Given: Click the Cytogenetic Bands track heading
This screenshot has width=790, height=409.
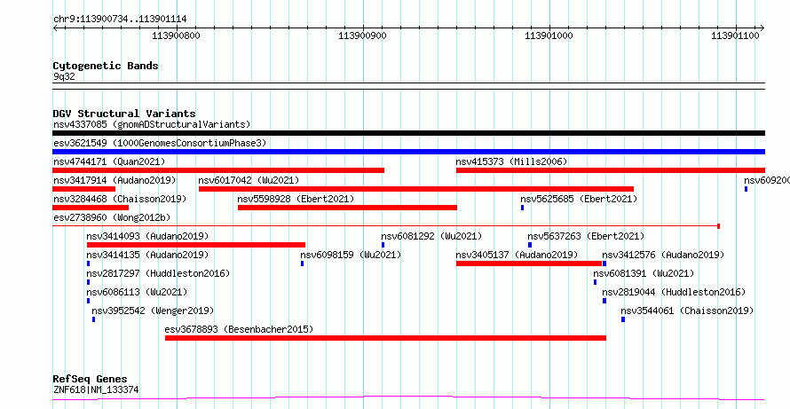Looking at the screenshot, I should click(x=106, y=66).
